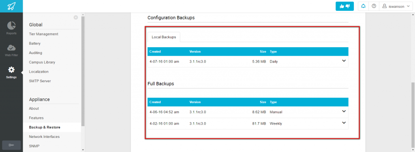Open the iswanson user menu
The height and width of the screenshot is (152, 415).
[396, 6]
